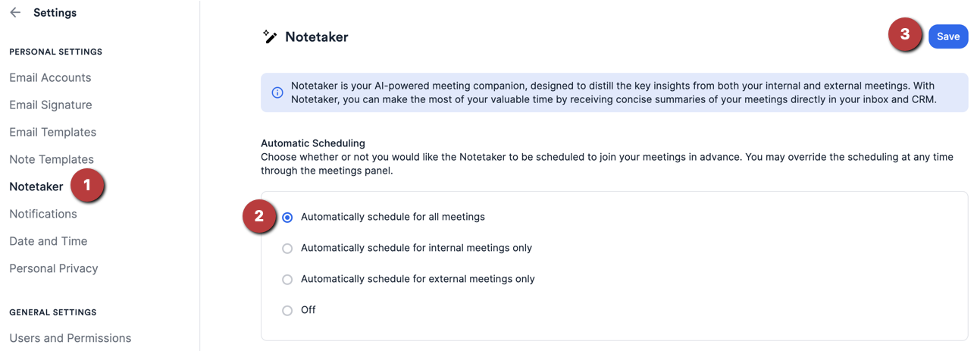Select automatically schedule for all meetings
The height and width of the screenshot is (351, 977).
(287, 218)
